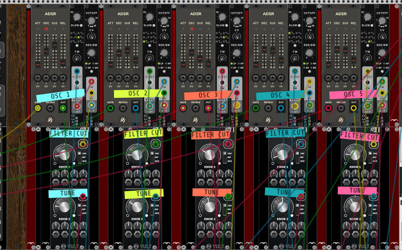Click the frequency knob atop OSC 3 LVCO
The width and height of the screenshot is (402, 250).
222,17
